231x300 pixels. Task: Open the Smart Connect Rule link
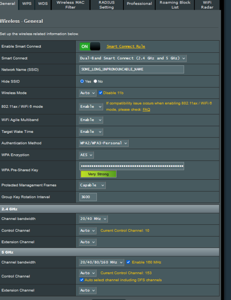[126, 46]
